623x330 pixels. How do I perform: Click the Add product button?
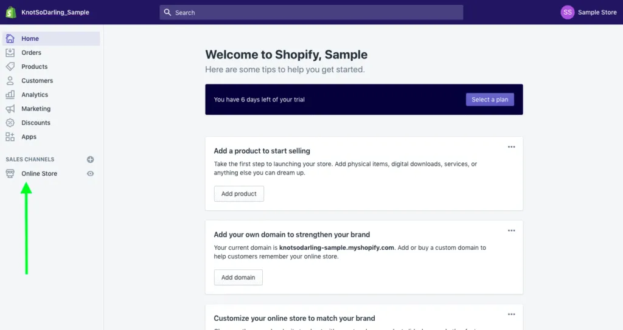(x=239, y=194)
